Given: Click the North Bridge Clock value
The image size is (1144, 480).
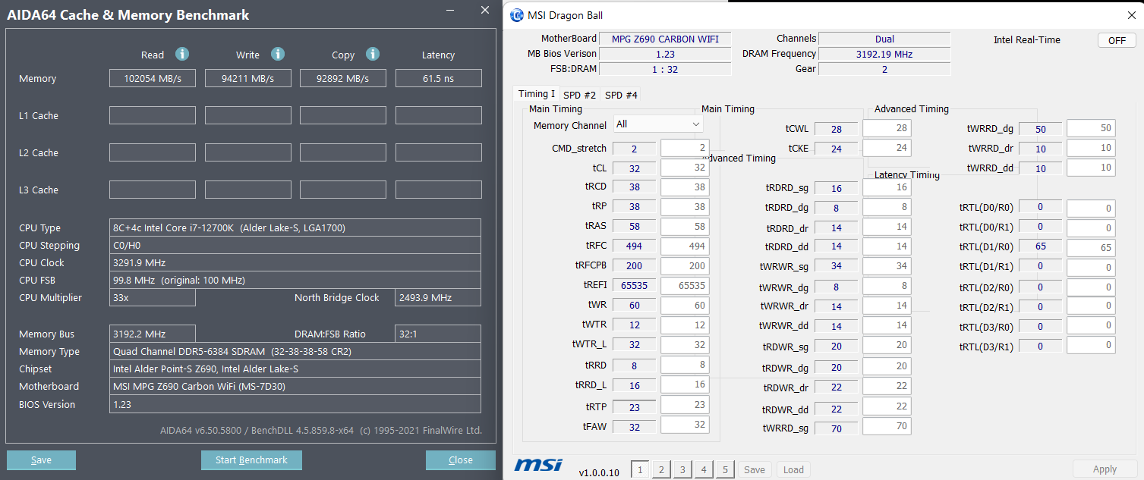Looking at the screenshot, I should (438, 297).
